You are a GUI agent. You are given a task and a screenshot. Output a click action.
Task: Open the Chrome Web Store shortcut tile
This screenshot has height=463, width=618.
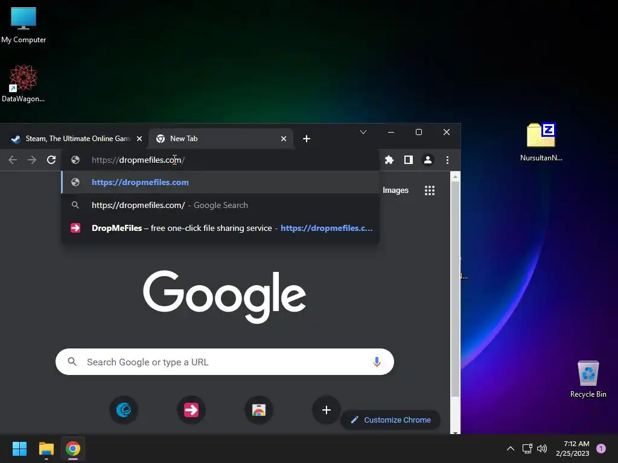(259, 410)
